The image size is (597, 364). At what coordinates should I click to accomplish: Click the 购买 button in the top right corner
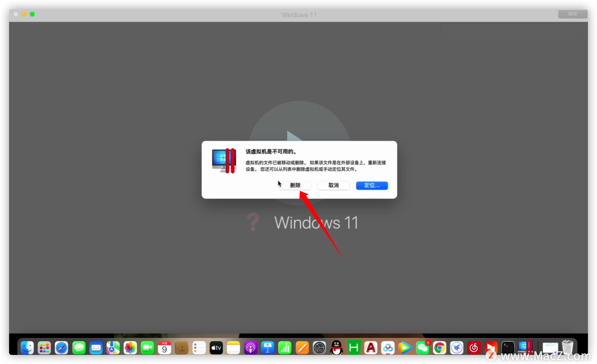(572, 14)
